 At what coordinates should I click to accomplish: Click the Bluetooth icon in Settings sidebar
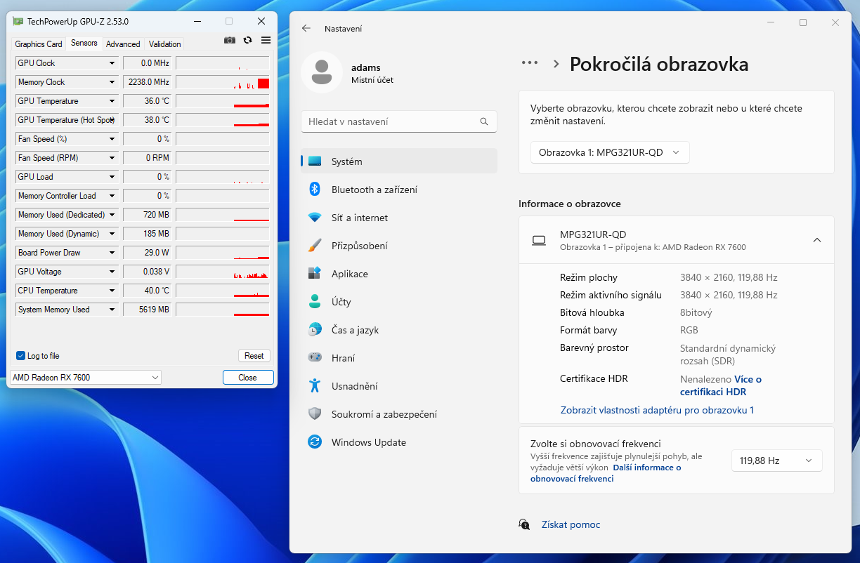click(x=315, y=190)
